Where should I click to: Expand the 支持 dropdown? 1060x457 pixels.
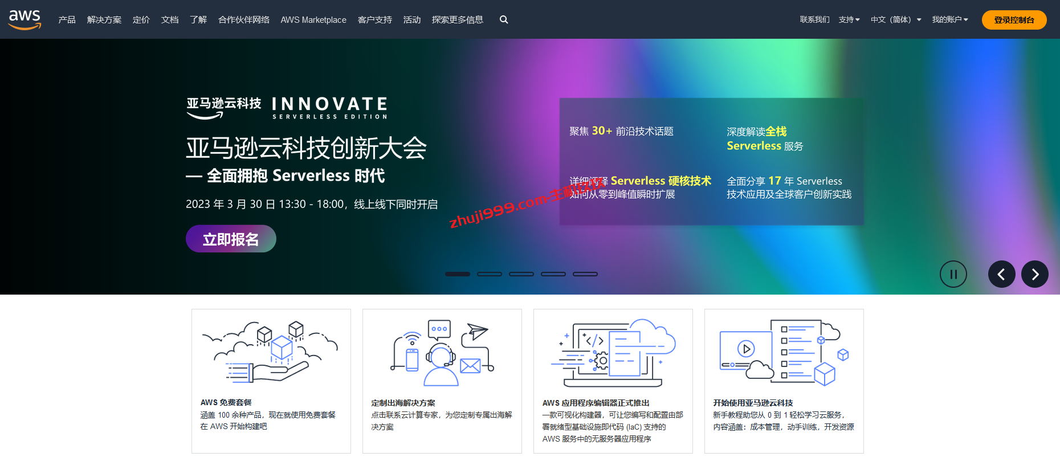pyautogui.click(x=849, y=19)
